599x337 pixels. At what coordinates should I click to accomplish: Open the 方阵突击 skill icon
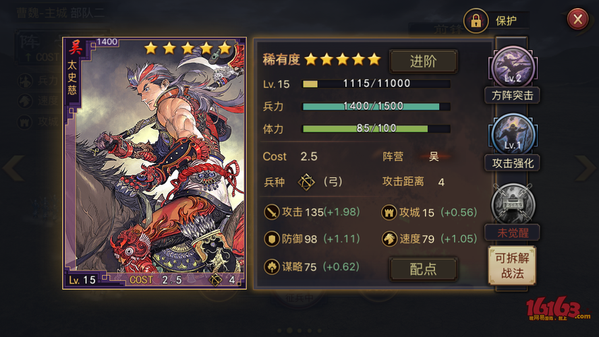click(513, 67)
